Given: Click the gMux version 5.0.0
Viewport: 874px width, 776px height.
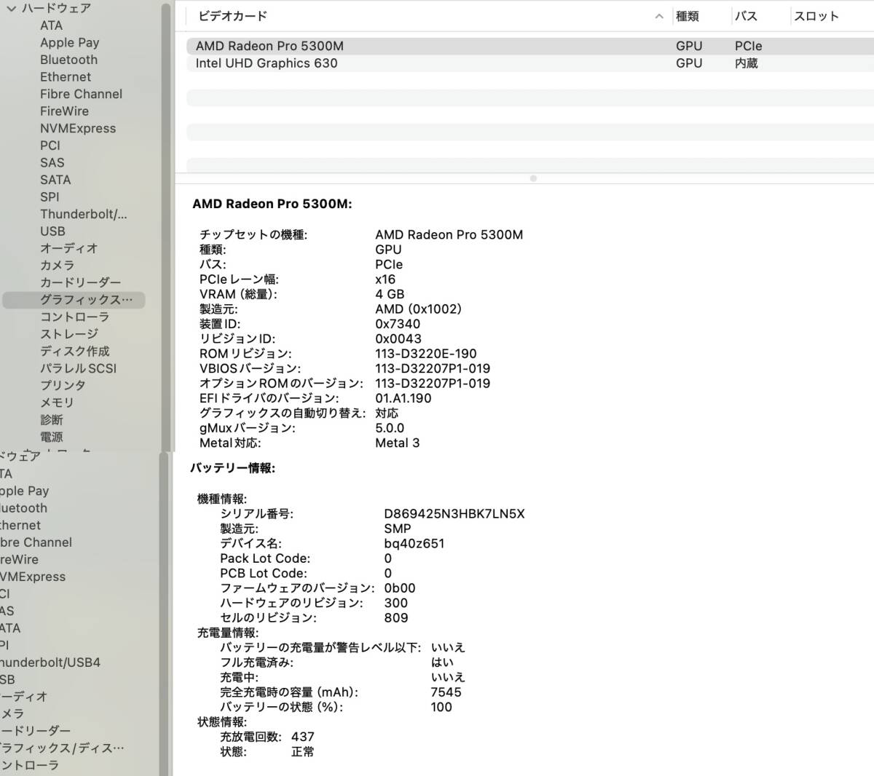Looking at the screenshot, I should point(390,428).
